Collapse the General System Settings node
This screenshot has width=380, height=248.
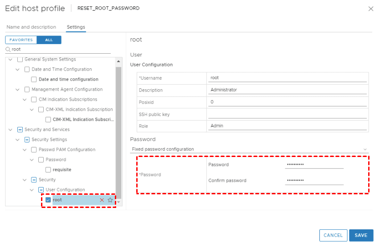10,60
